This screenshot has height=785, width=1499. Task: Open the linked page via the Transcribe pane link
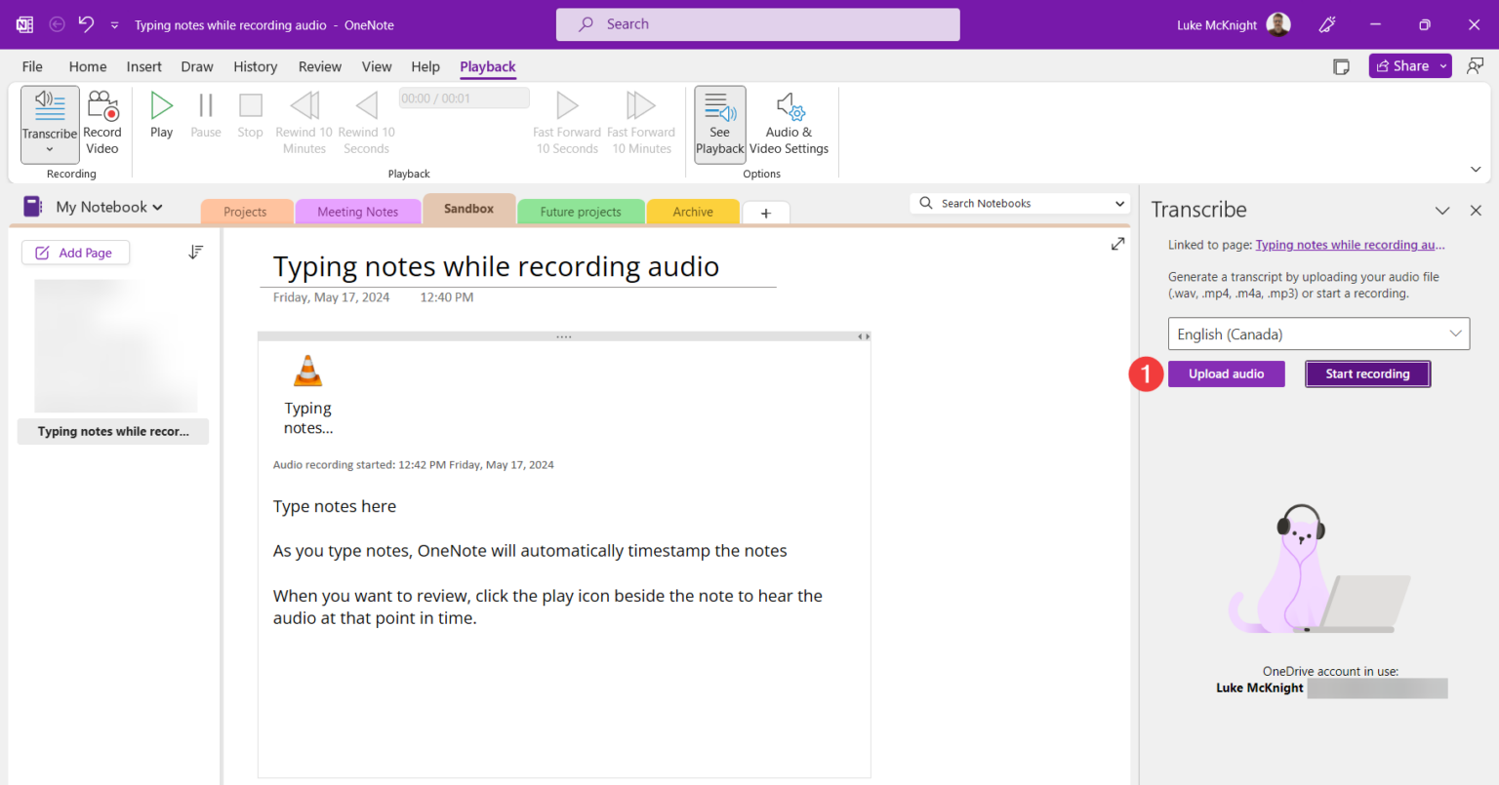point(1350,245)
